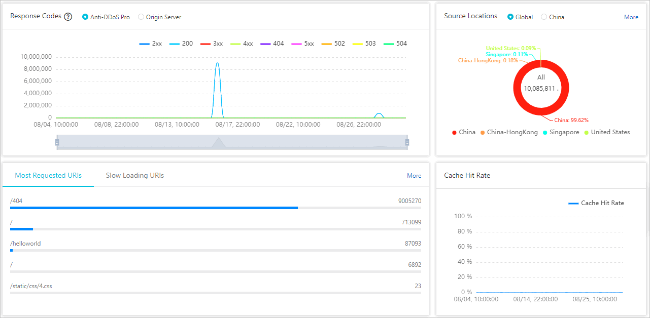Viewport: 650px width, 318px height.
Task: Click the large 200 peak near 08/17
Action: click(x=217, y=64)
